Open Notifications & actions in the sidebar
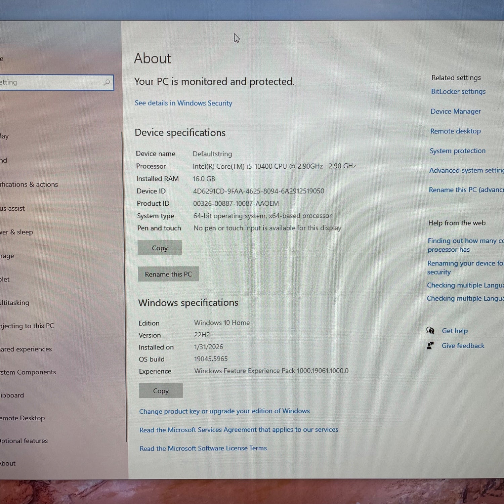504x504 pixels. [x=29, y=184]
